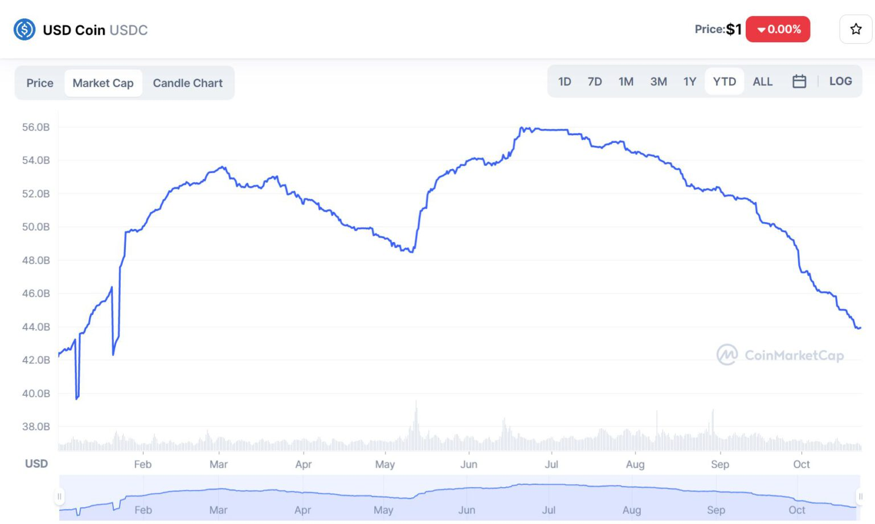This screenshot has width=875, height=524.
Task: Open the Candle Chart view
Action: point(187,83)
